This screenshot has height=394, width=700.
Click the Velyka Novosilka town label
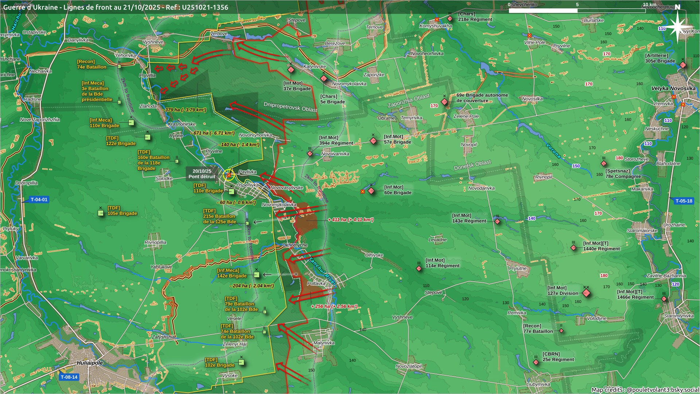(x=673, y=88)
